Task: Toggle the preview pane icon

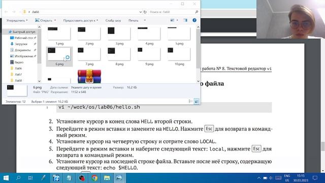Action: click(x=185, y=20)
